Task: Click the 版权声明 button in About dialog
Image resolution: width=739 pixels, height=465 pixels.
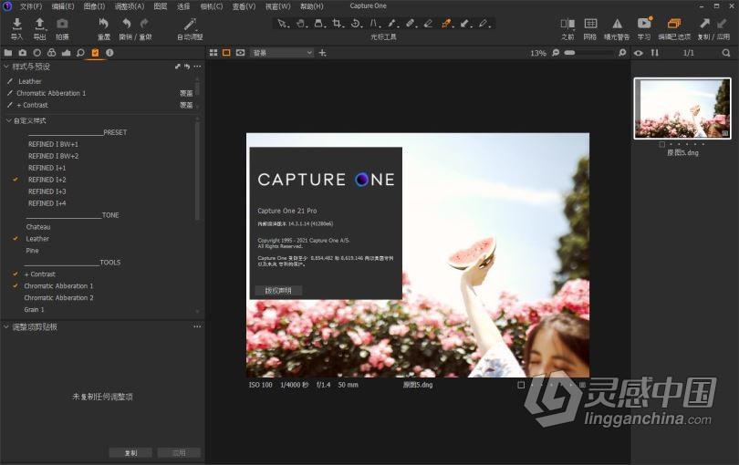Action: [278, 290]
